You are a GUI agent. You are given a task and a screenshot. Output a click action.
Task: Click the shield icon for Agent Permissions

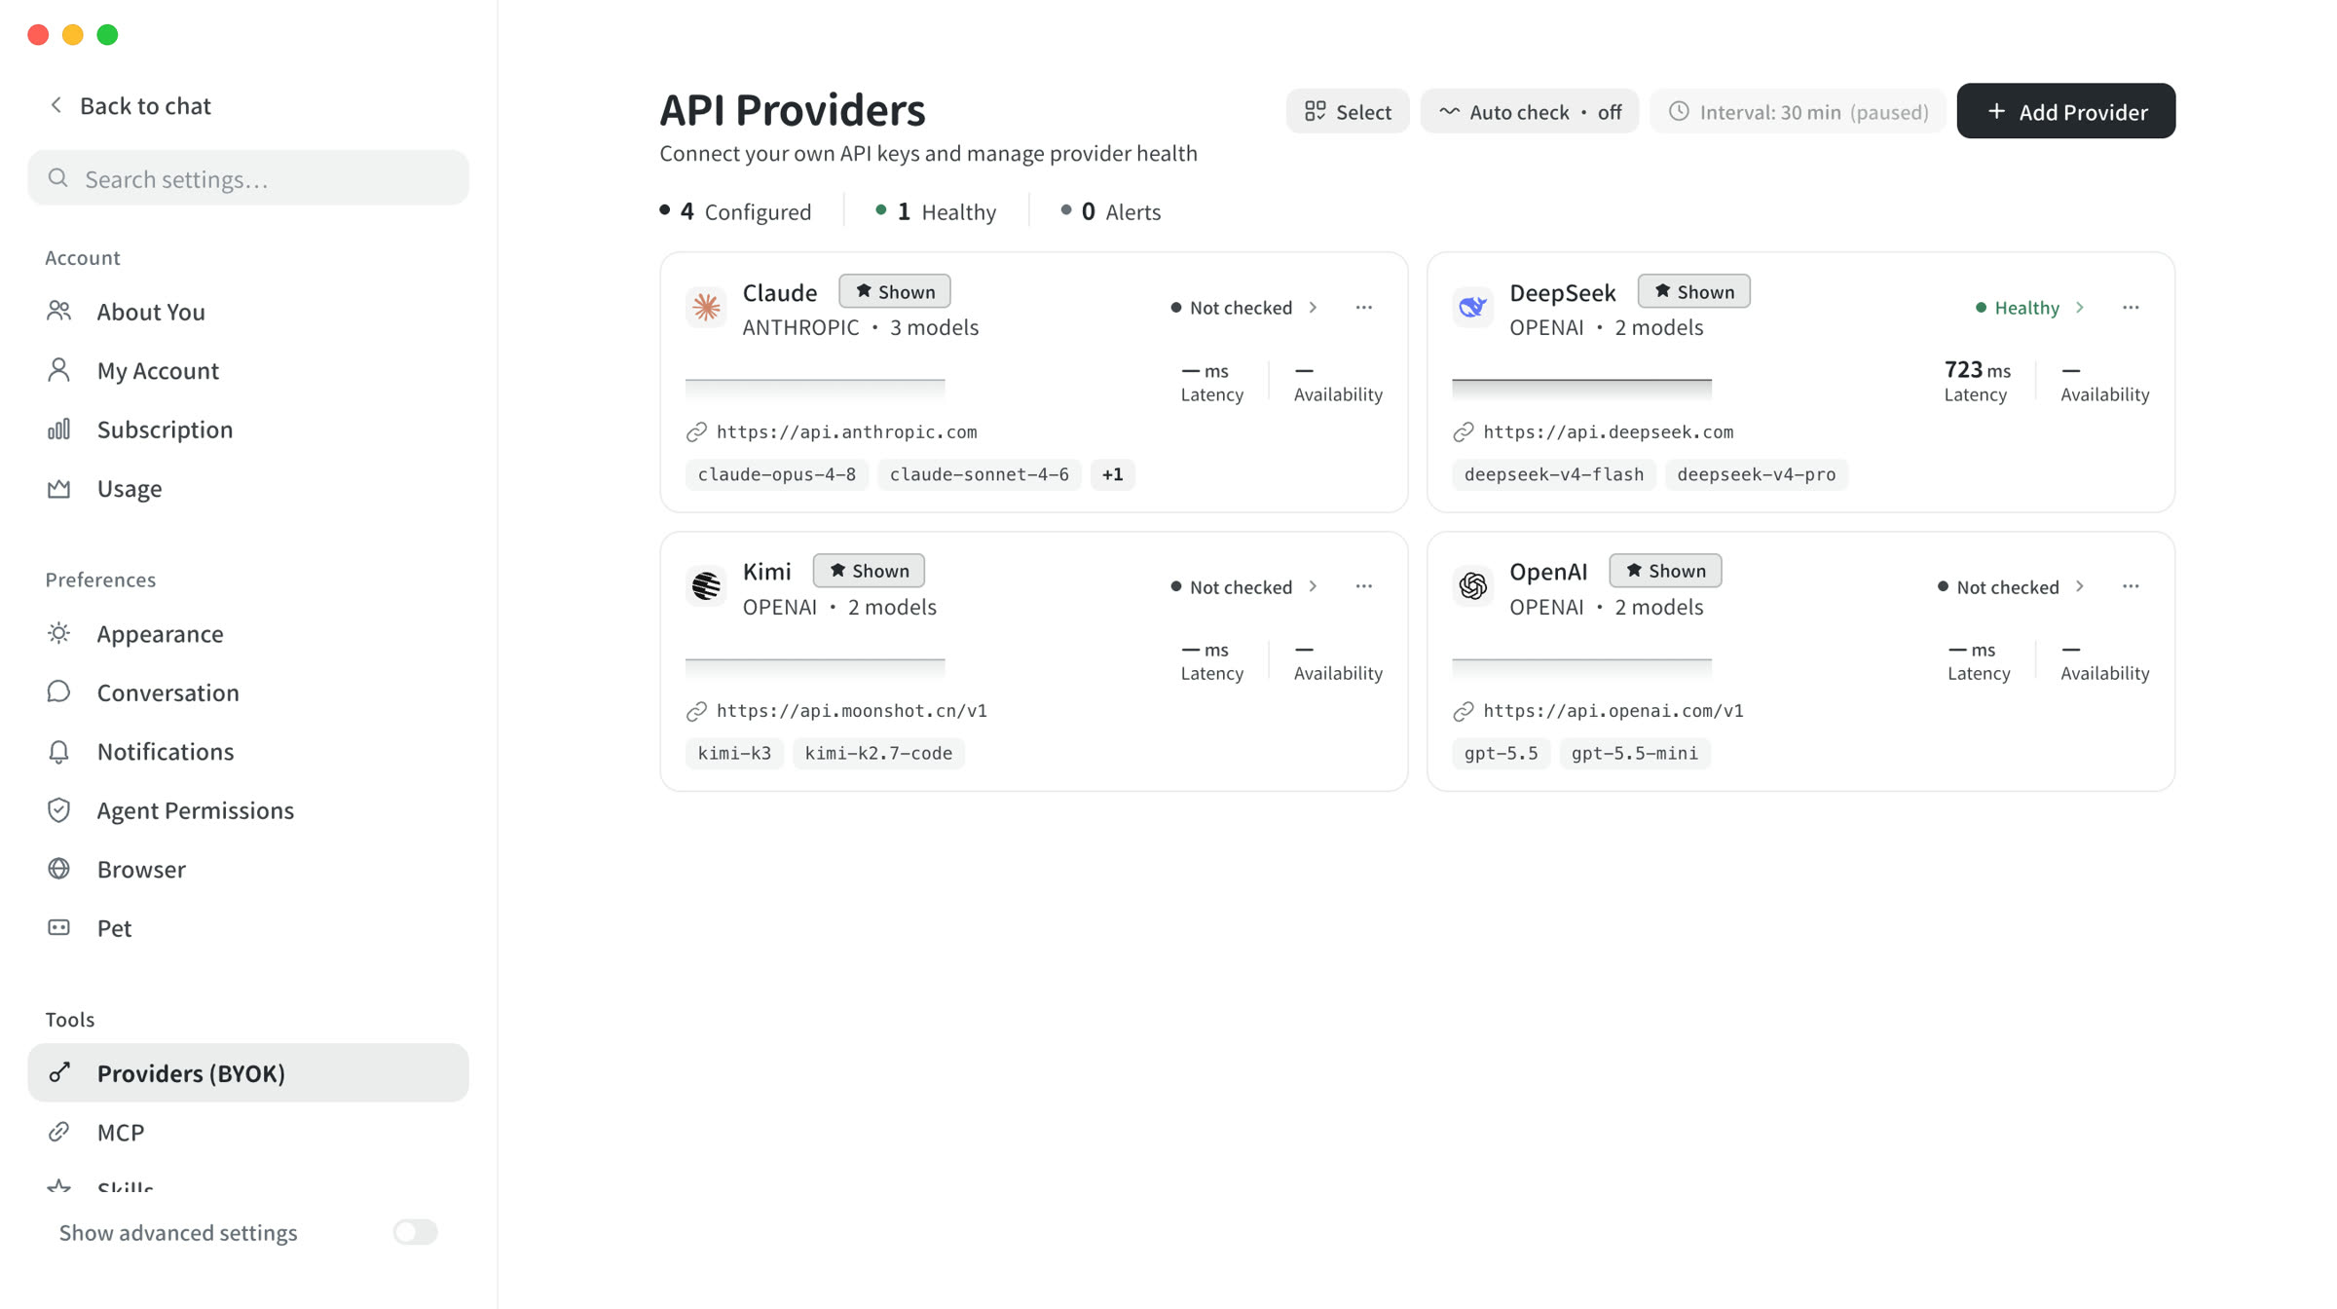(x=59, y=810)
